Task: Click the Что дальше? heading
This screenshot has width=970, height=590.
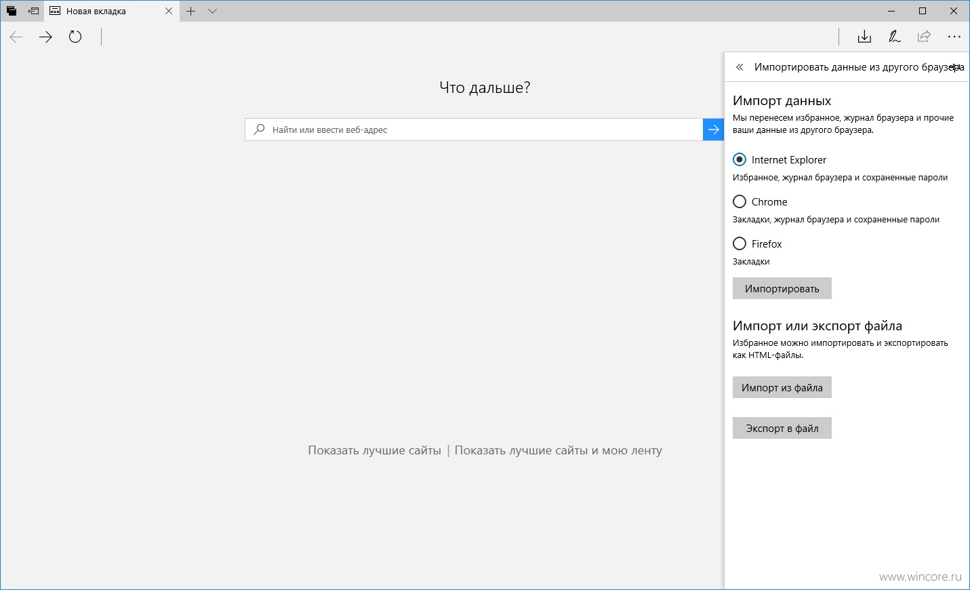Action: [485, 87]
